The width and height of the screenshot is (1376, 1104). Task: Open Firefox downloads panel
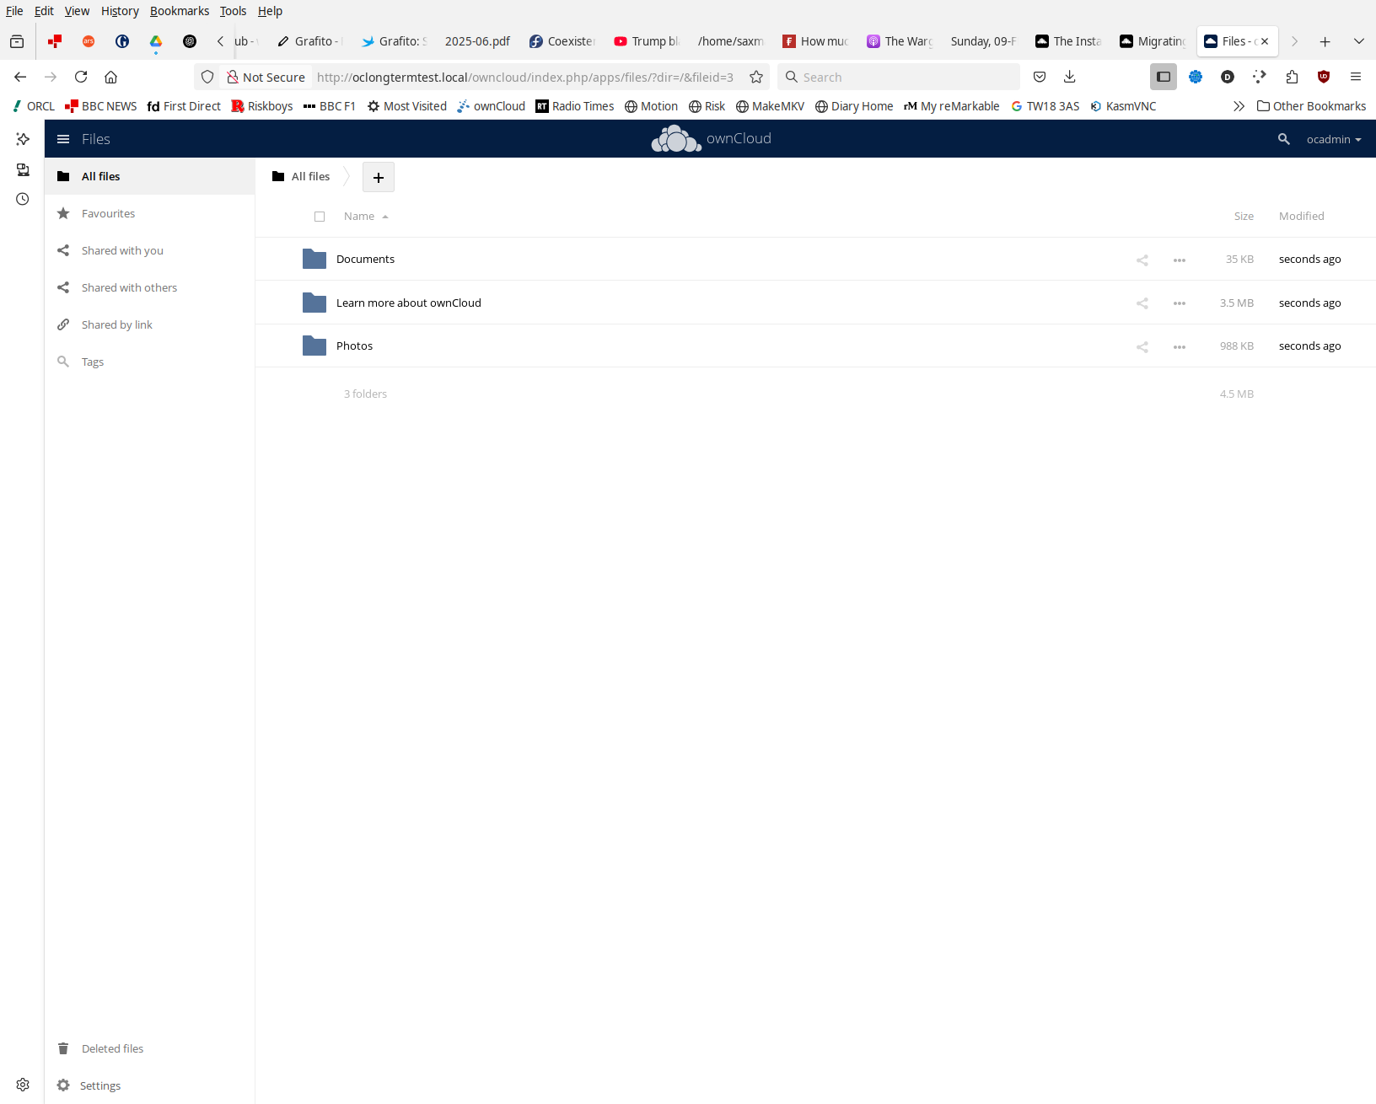coord(1070,77)
